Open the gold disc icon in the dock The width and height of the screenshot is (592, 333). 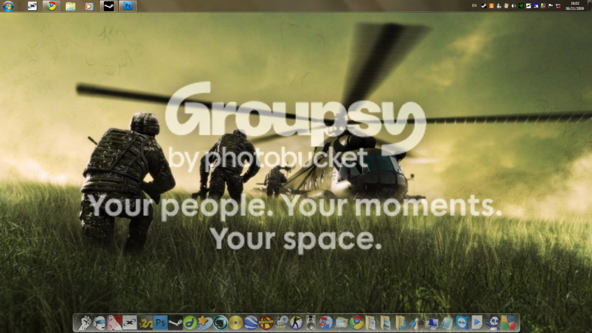236,323
